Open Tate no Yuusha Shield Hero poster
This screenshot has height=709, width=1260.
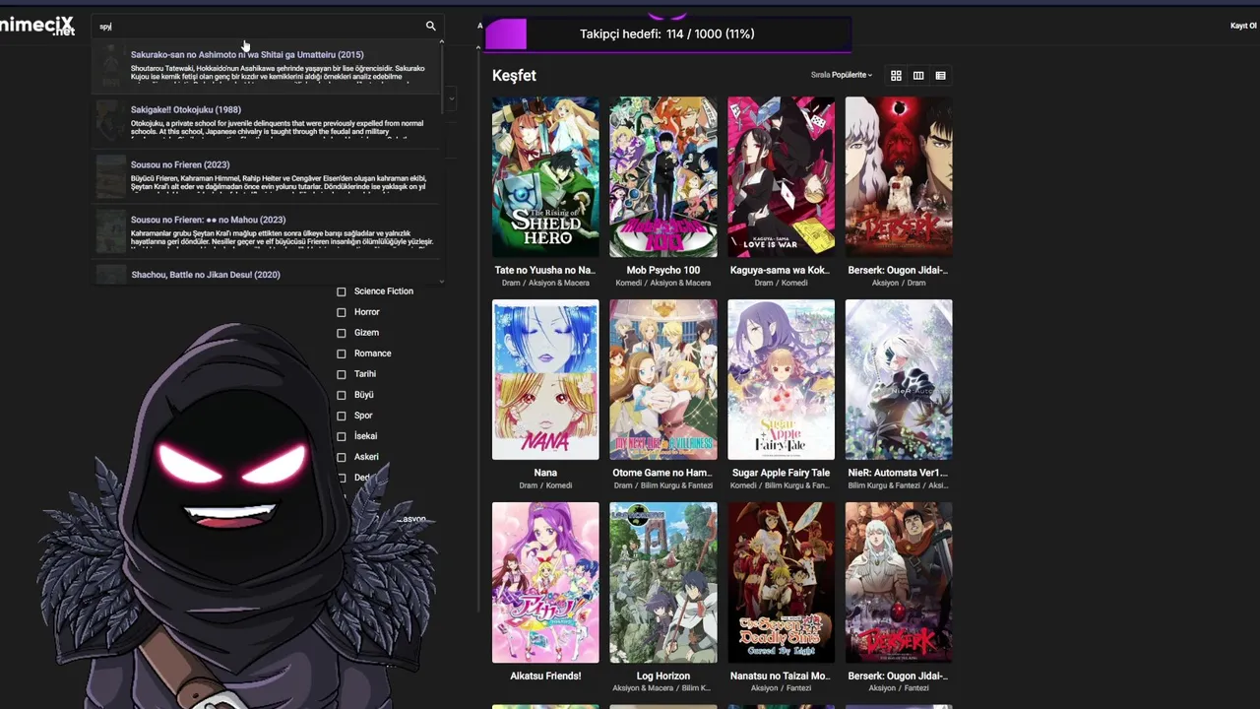click(x=545, y=176)
